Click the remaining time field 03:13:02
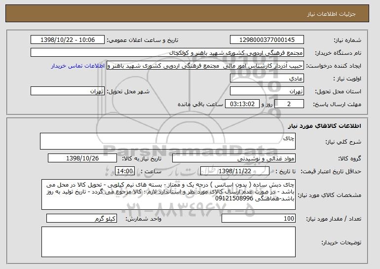Screen dimensions: 380x269 pos(242,104)
